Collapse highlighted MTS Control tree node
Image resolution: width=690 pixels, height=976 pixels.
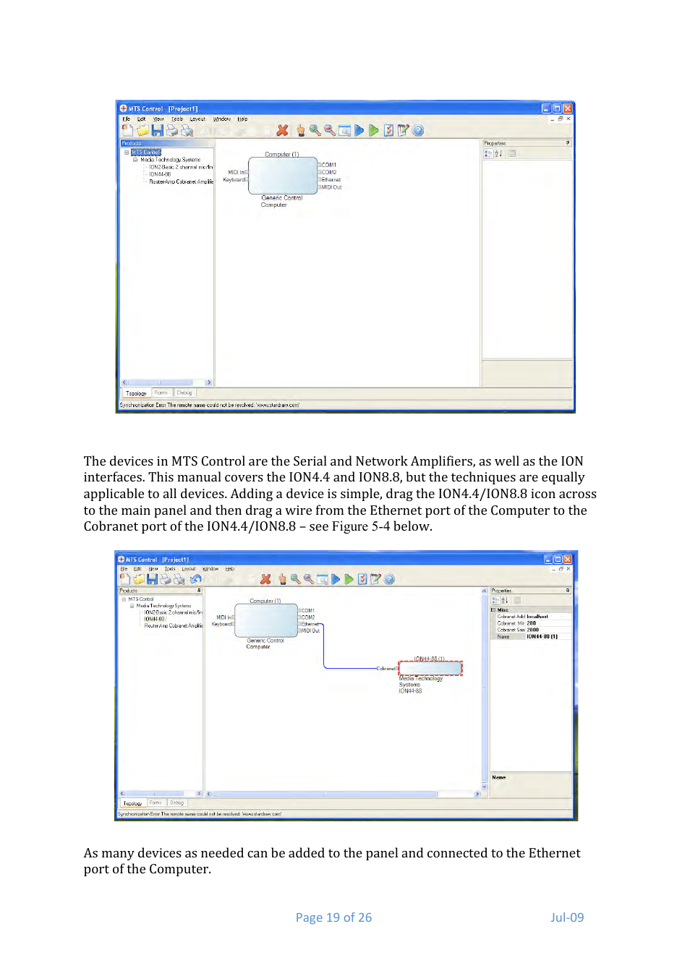(x=127, y=153)
